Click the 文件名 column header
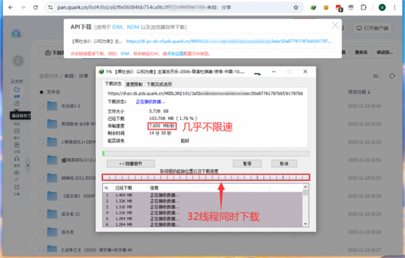This screenshot has width=405, height=258. (53, 92)
